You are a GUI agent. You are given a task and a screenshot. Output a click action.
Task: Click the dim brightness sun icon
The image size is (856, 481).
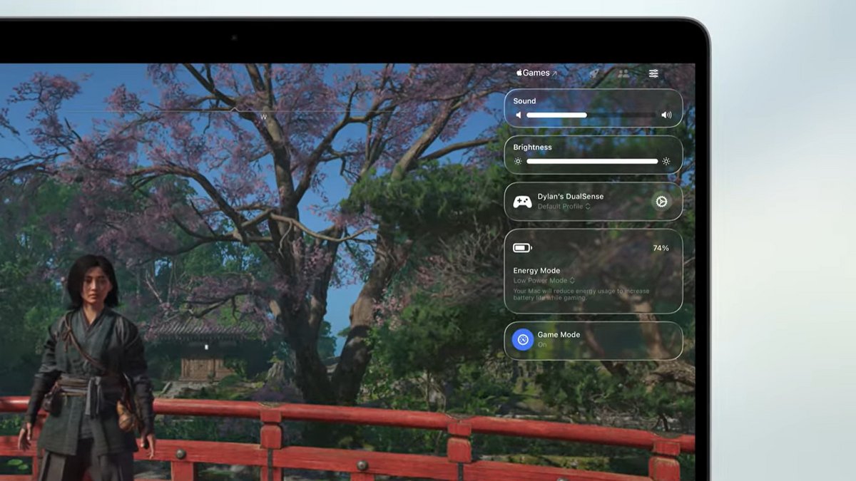[519, 162]
